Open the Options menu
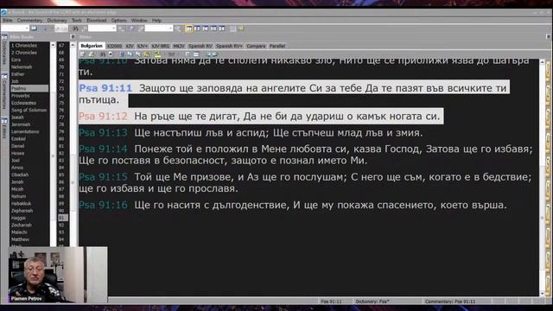Viewport: 553px width, 311px height. pyautogui.click(x=119, y=21)
